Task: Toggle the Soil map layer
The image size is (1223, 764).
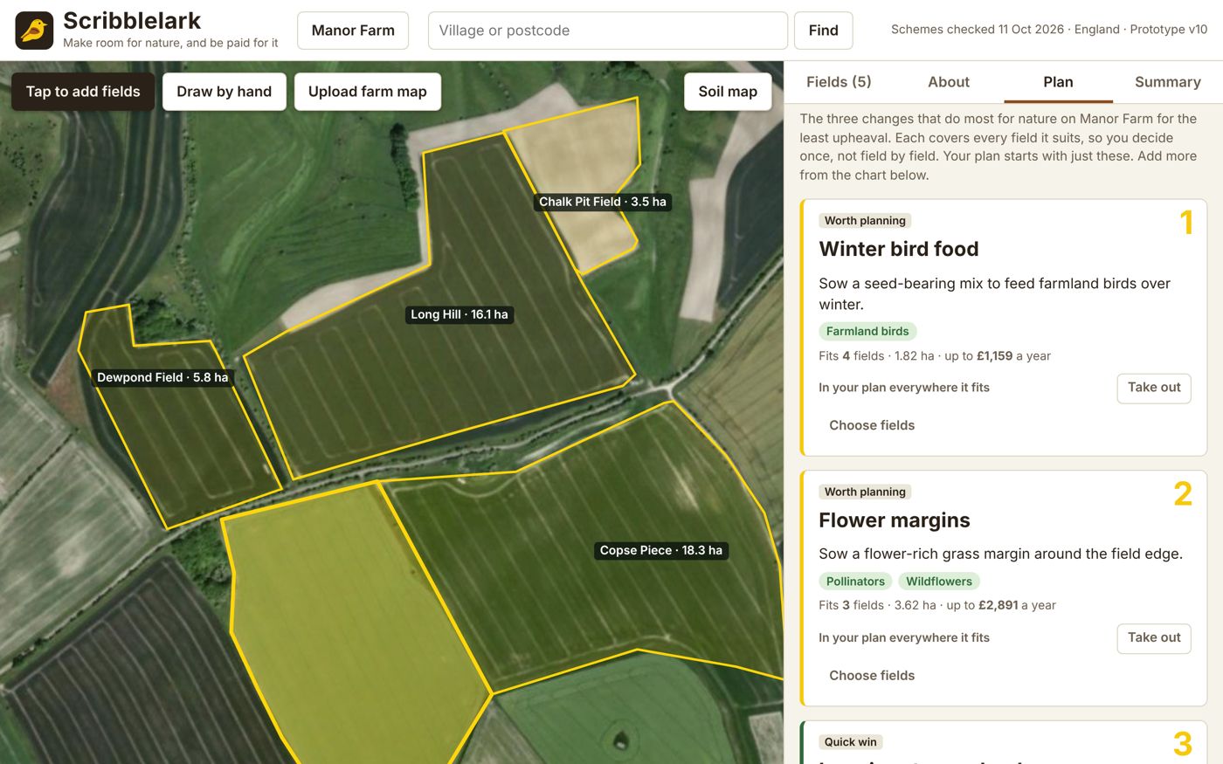Action: click(728, 92)
